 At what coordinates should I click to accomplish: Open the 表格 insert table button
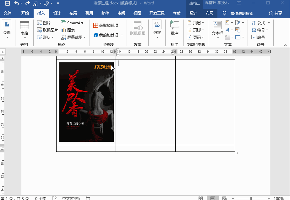(x=25, y=30)
